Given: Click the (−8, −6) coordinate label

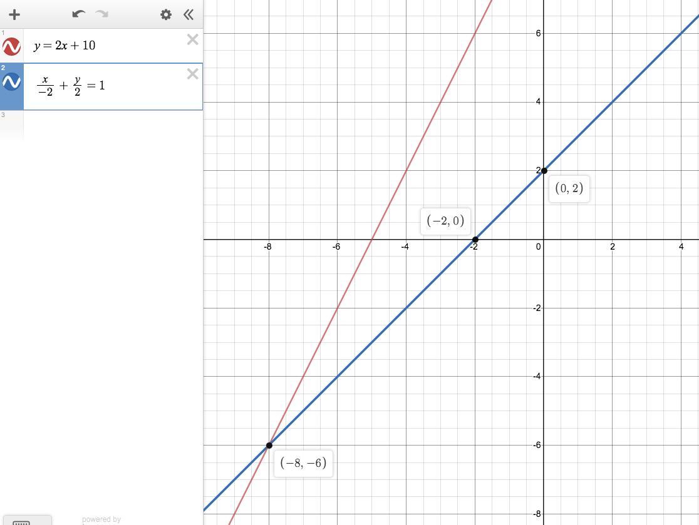Looking at the screenshot, I should coord(303,463).
